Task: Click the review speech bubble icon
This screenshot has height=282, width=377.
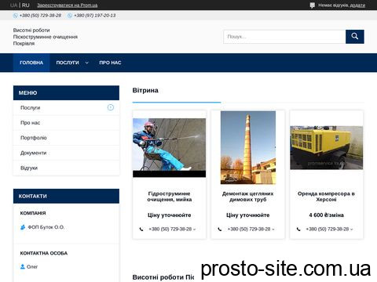Action: (x=312, y=5)
